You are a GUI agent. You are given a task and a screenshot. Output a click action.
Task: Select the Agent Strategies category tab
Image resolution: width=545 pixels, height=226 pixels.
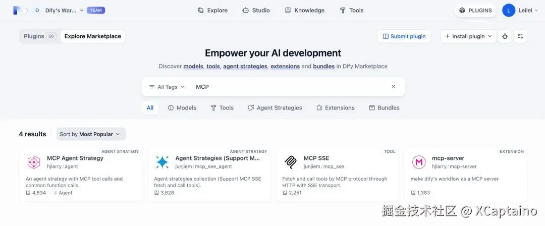coord(275,108)
